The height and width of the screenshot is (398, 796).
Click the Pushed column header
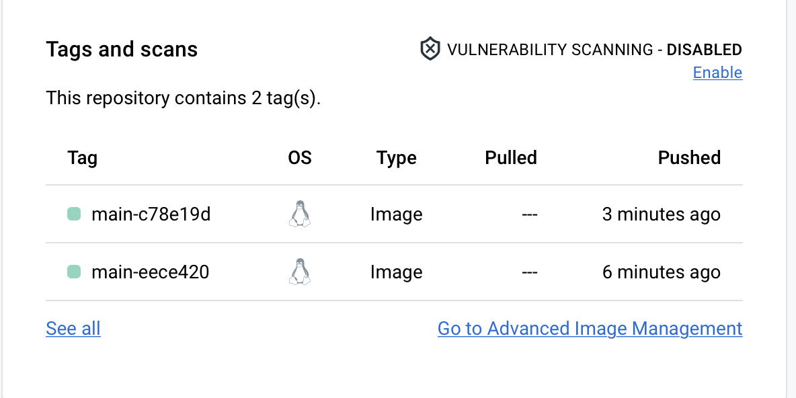click(x=689, y=158)
